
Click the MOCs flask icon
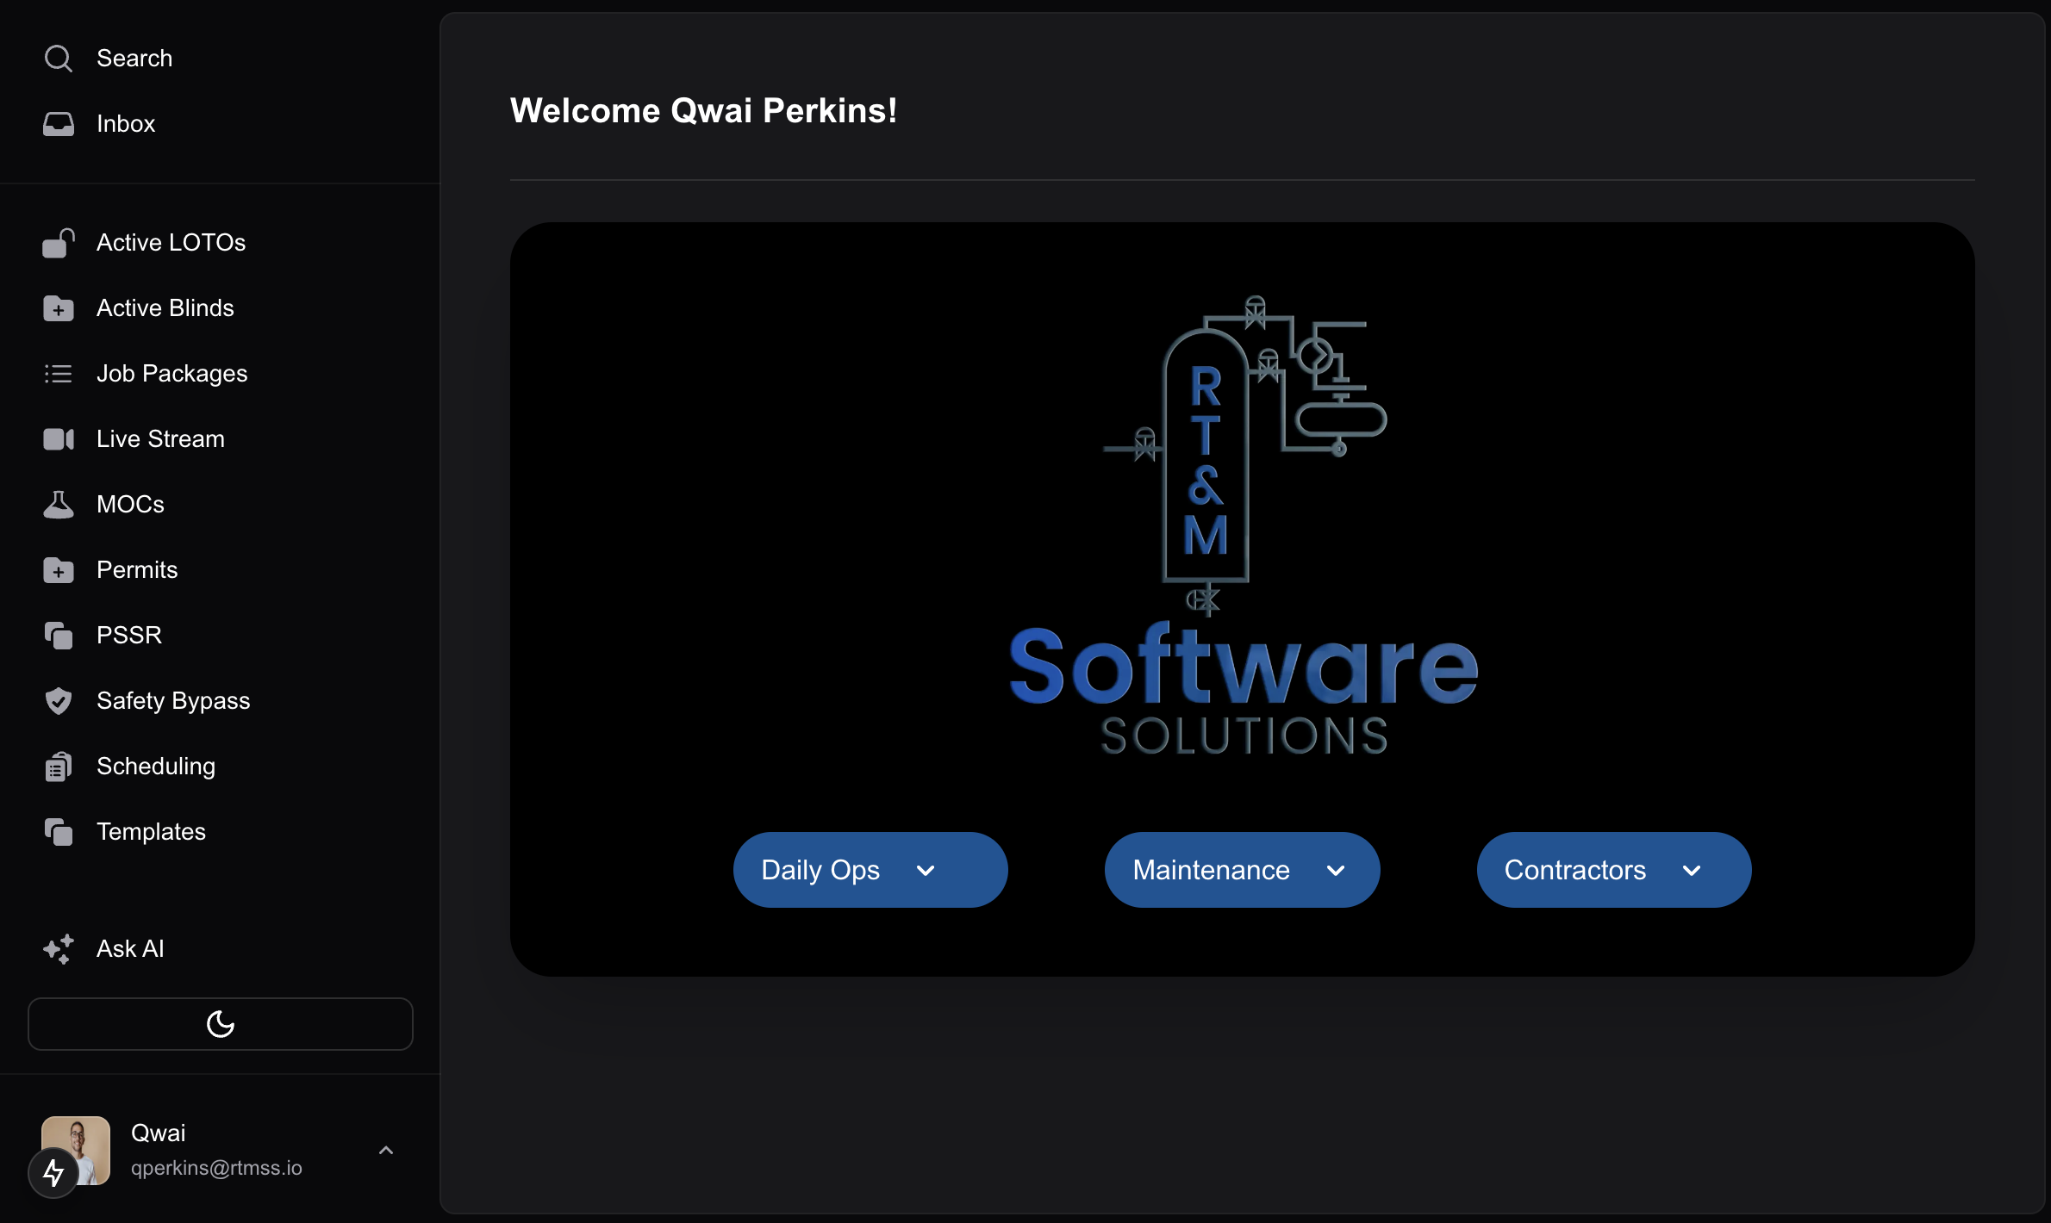[x=59, y=505]
